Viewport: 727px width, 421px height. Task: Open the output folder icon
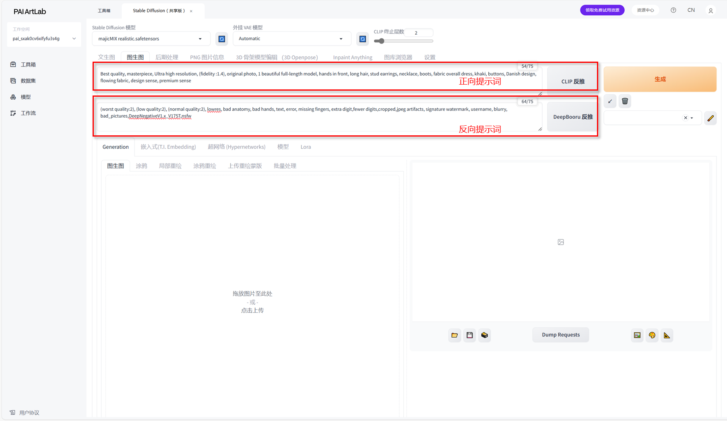[454, 335]
